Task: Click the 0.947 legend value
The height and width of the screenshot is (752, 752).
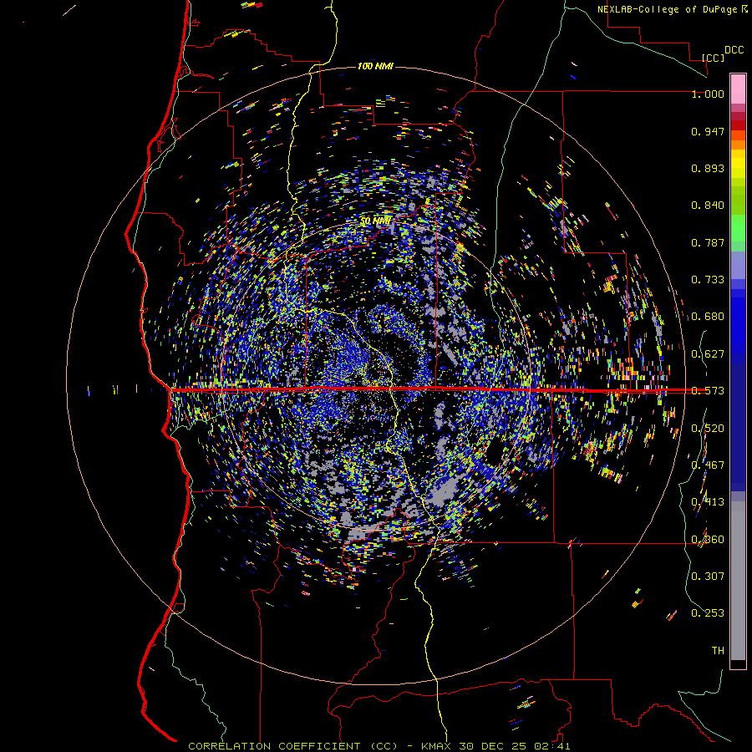Action: tap(708, 131)
